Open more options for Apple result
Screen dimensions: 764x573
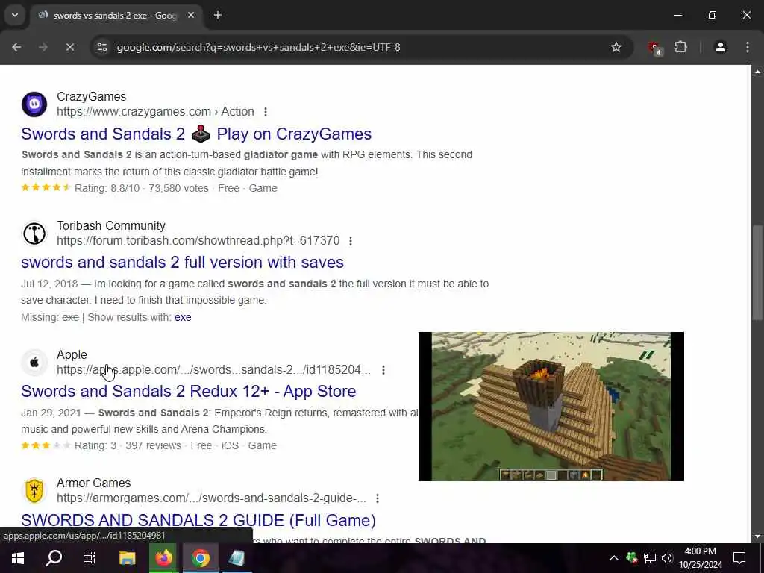click(x=383, y=370)
